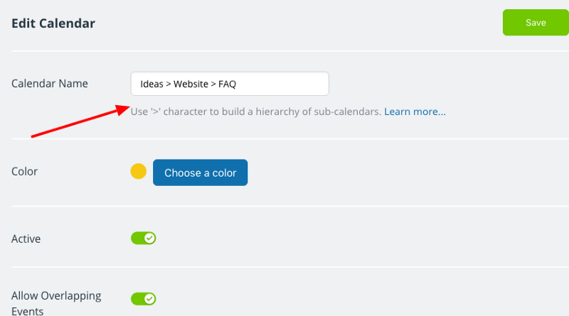This screenshot has width=569, height=316.
Task: Turn off the Active toggle
Action: 144,238
